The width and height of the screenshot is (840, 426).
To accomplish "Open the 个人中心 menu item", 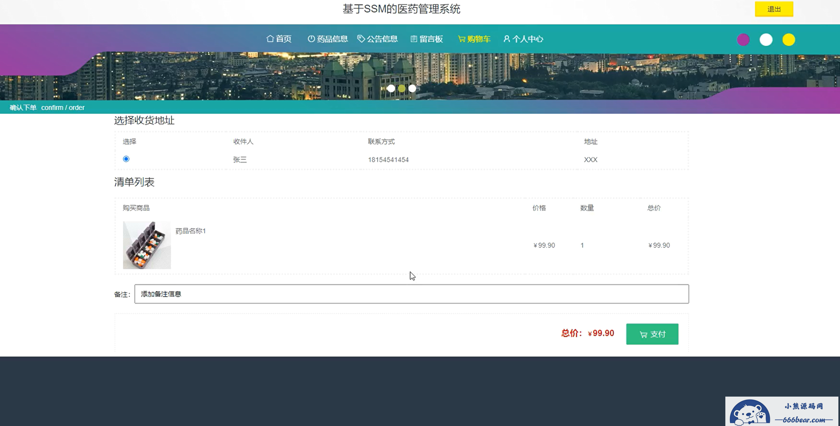I will coord(523,39).
